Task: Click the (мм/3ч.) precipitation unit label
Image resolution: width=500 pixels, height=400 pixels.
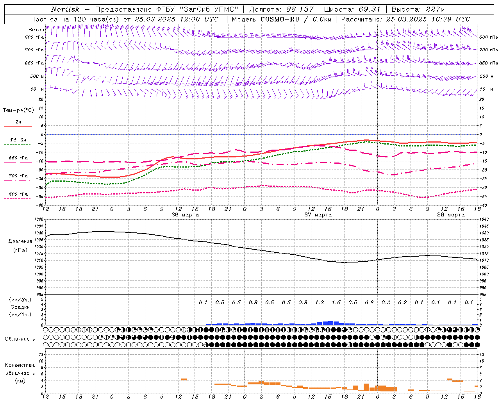Action: click(20, 300)
